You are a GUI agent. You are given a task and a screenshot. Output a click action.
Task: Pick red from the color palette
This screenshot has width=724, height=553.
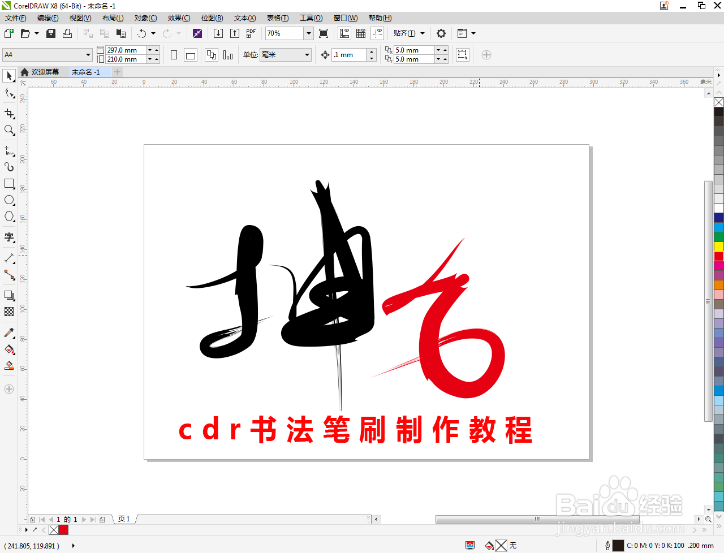[718, 256]
